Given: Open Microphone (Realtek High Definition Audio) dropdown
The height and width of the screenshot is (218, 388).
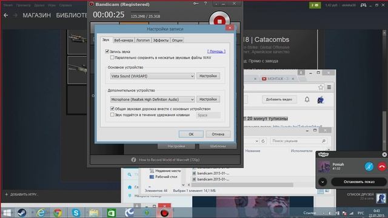Looking at the screenshot, I should click(152, 99).
